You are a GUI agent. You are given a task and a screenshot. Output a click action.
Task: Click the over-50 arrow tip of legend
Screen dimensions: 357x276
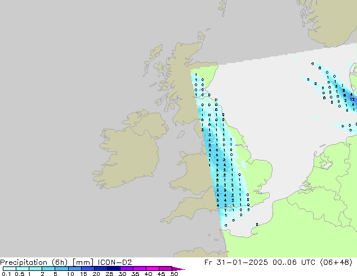click(x=179, y=269)
